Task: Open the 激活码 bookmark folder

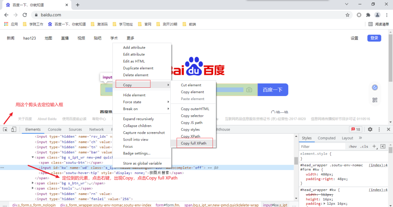Action: [99, 24]
